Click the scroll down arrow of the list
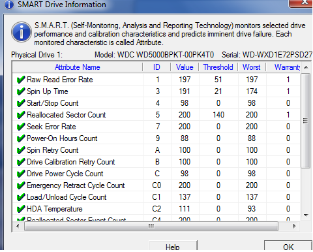The width and height of the screenshot is (313, 252). point(306,215)
